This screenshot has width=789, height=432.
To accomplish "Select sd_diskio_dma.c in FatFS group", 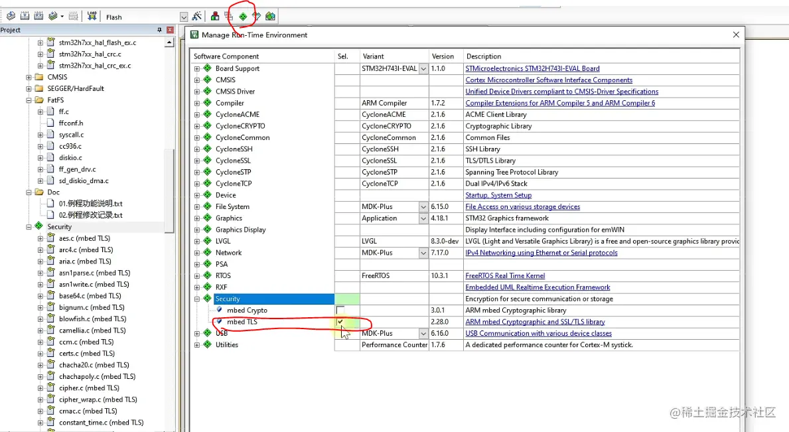I will [x=84, y=180].
